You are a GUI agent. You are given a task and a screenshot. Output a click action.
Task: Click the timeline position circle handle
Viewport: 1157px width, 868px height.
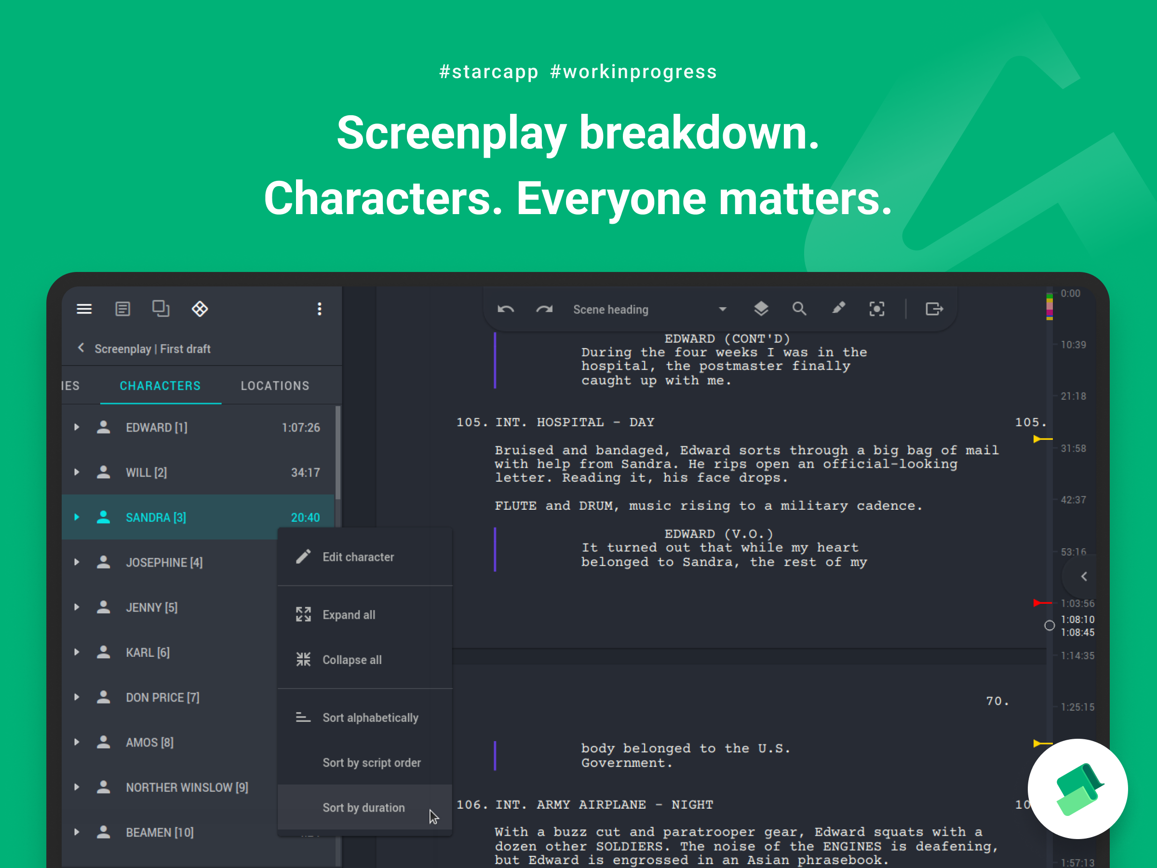click(x=1049, y=626)
